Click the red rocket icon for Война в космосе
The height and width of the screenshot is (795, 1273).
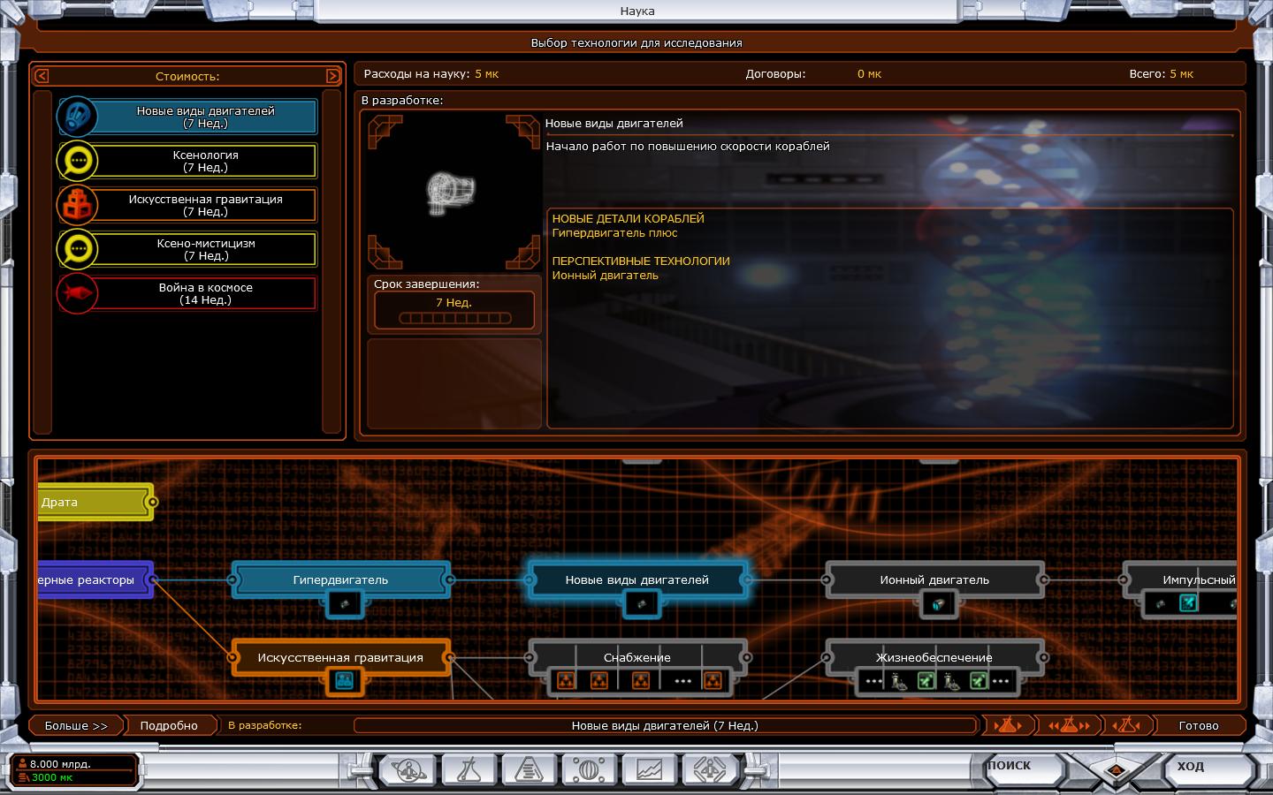[x=77, y=293]
